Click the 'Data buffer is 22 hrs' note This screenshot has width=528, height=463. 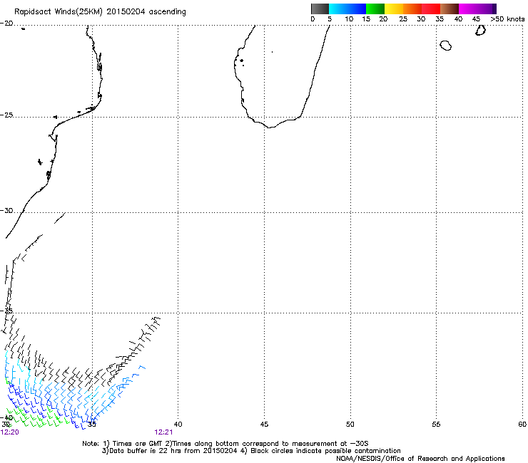point(251,451)
